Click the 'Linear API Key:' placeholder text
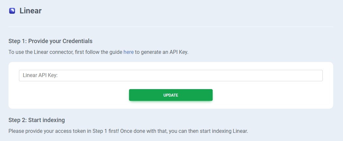Viewport: 343px width, 141px height. coord(40,75)
